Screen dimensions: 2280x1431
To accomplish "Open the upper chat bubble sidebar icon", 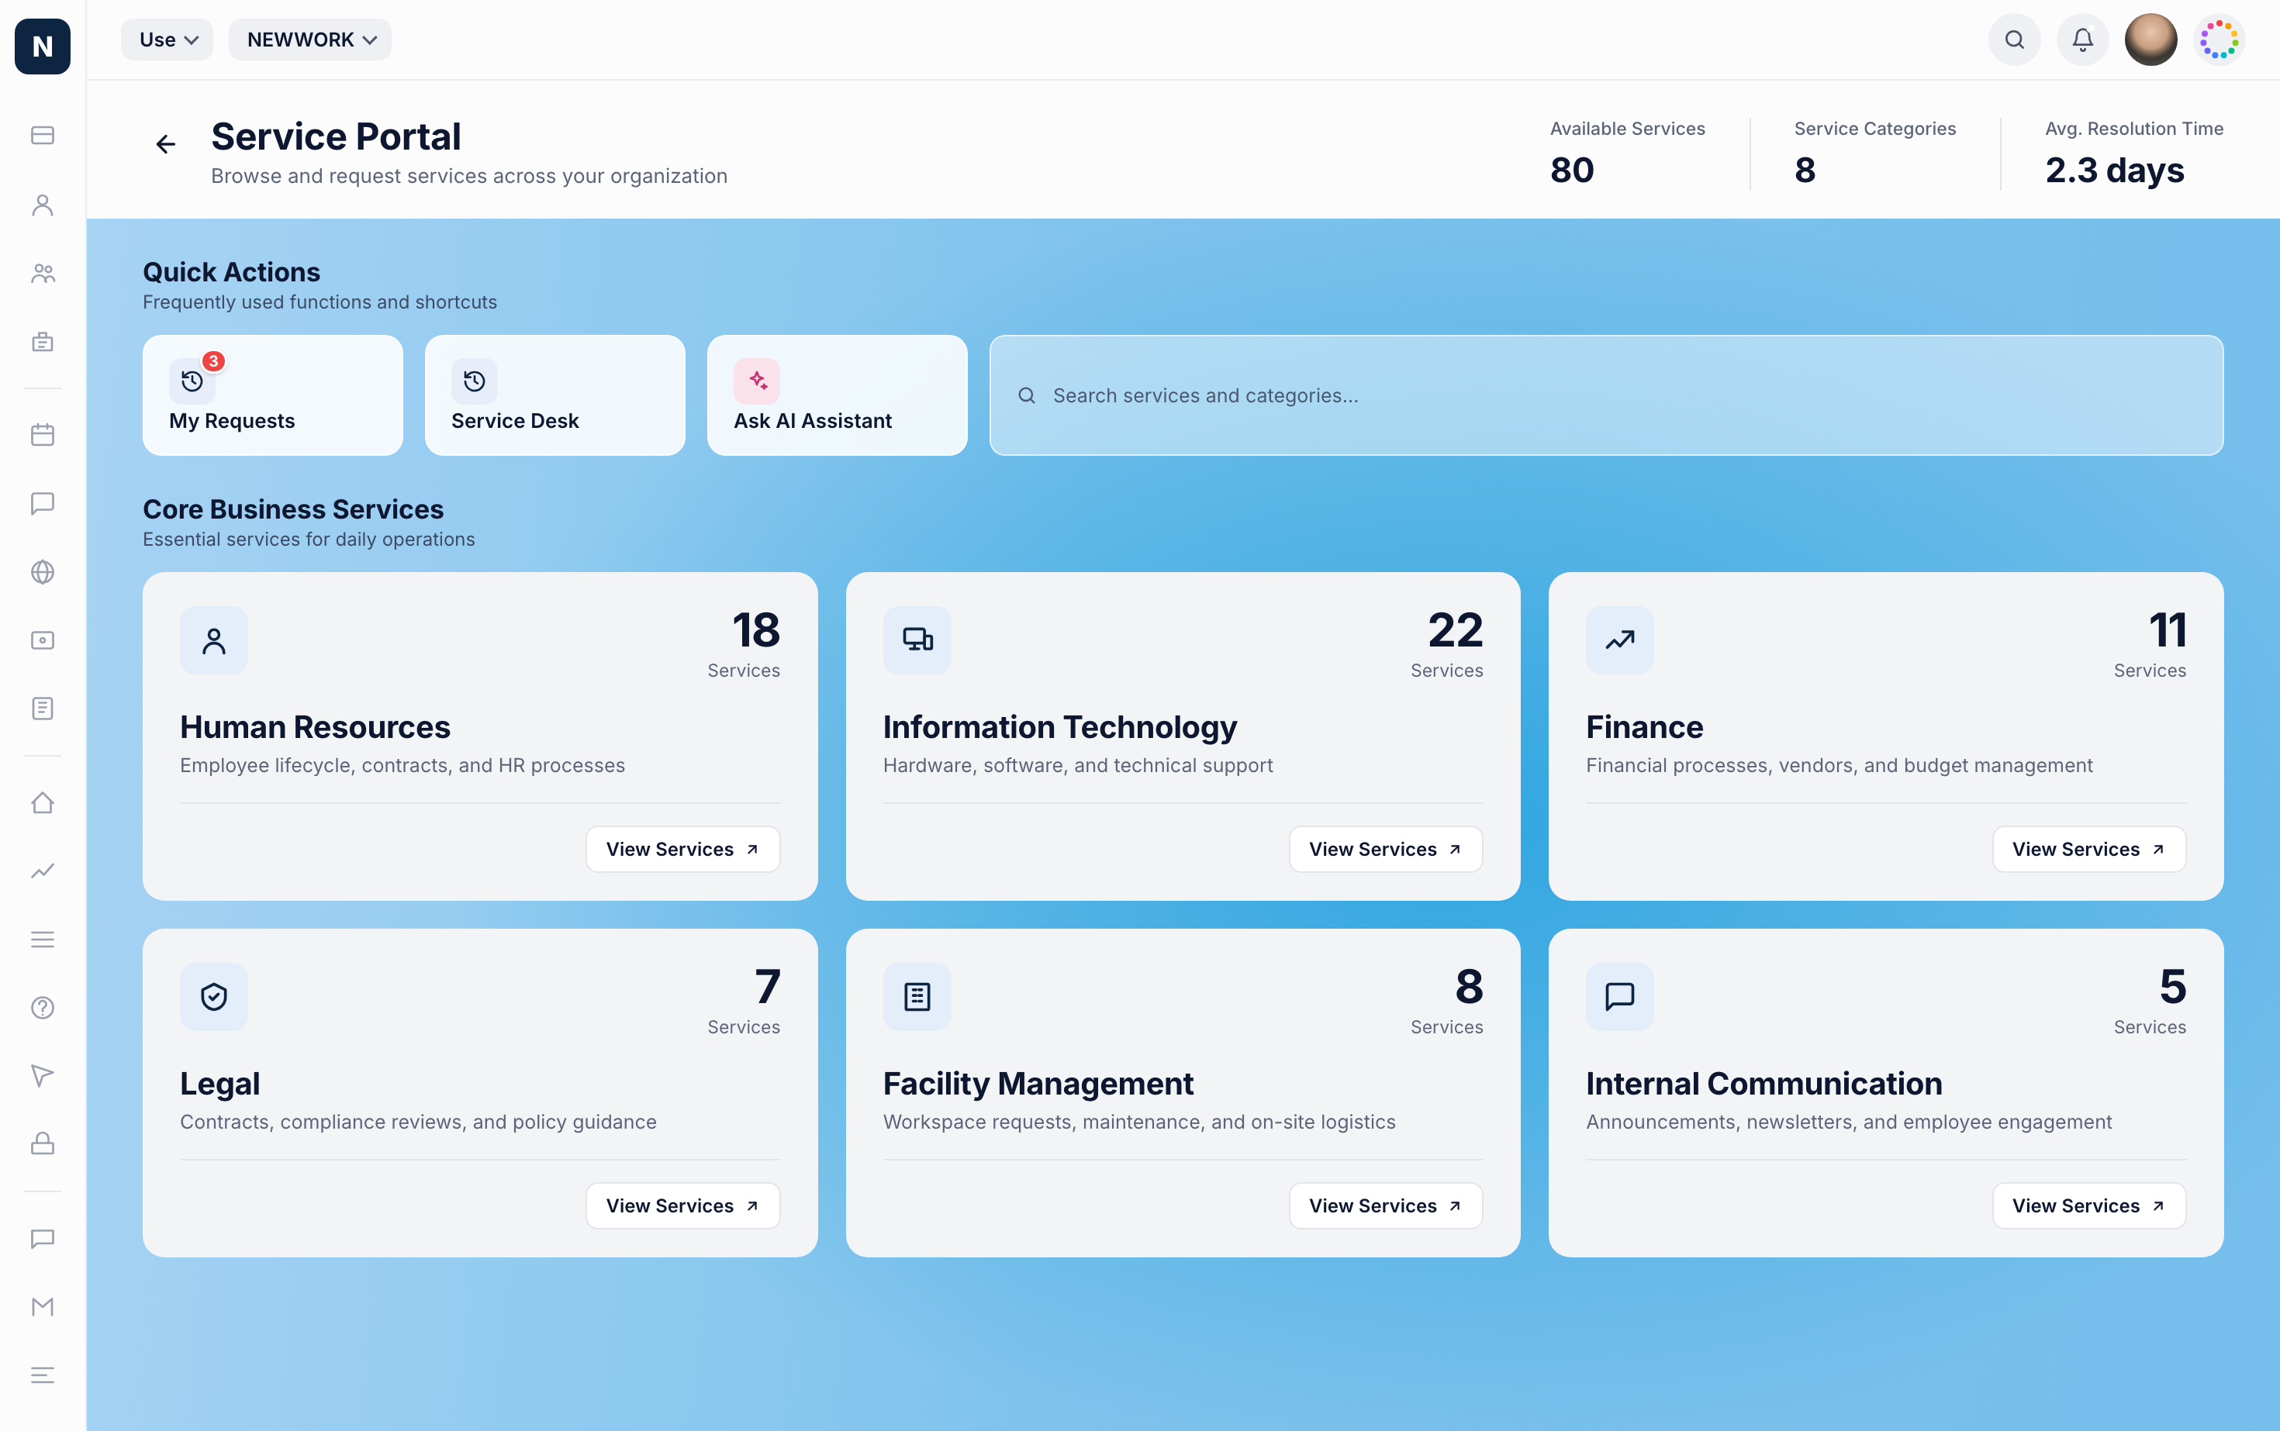I will [x=43, y=502].
